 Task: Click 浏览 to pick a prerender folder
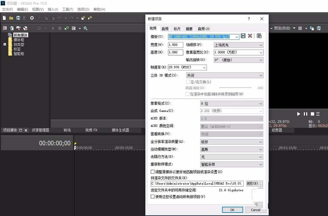pos(255,183)
